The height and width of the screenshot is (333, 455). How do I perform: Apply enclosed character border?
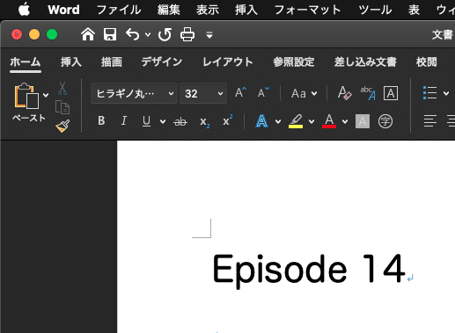(x=391, y=93)
